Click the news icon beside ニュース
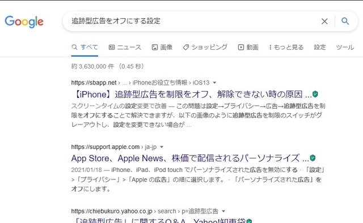 pyautogui.click(x=112, y=48)
